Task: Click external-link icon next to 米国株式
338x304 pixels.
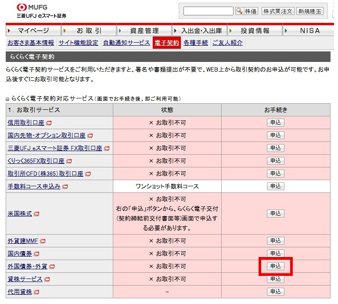Action: [36, 214]
